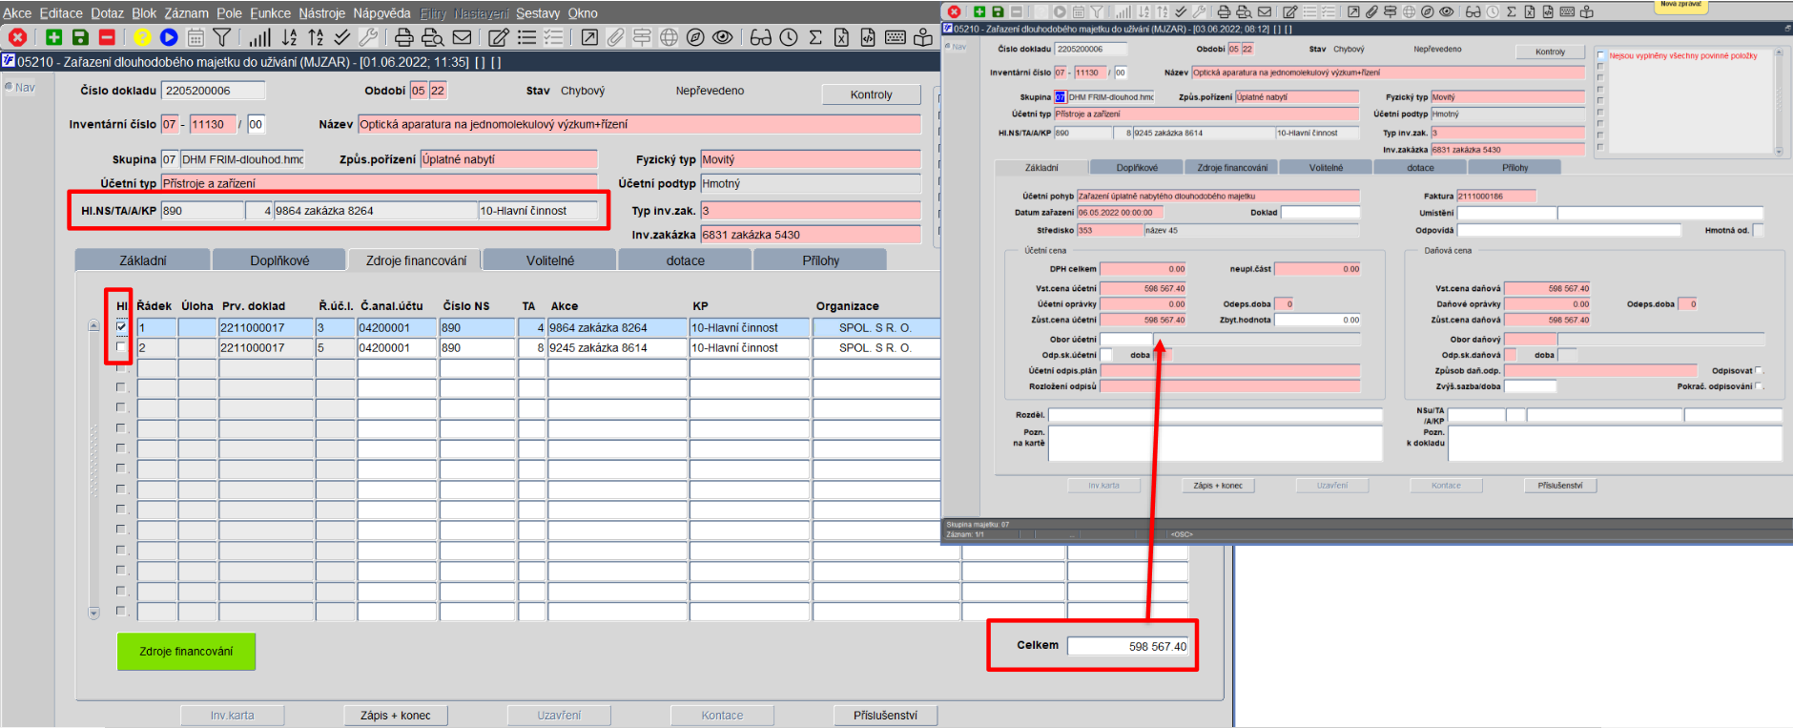Switch to Přílohy tab in left window
The image size is (1793, 728).
click(x=820, y=260)
